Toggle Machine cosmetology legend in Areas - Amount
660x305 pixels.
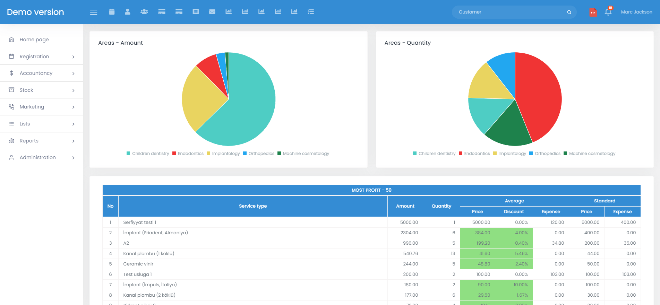click(303, 154)
